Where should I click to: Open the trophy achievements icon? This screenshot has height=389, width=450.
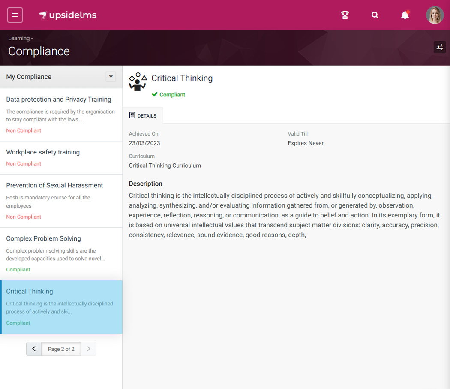coord(345,15)
